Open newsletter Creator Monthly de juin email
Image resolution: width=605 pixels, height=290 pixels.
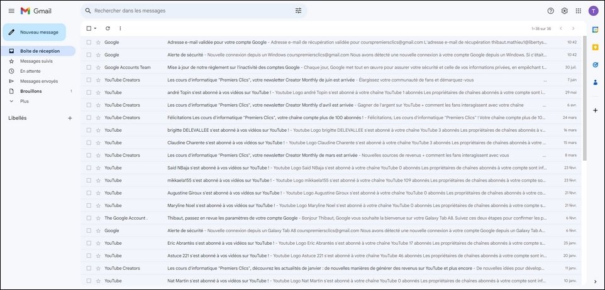pyautogui.click(x=331, y=80)
